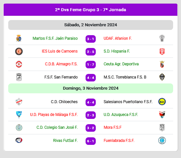The width and height of the screenshot is (181, 158).
Task: Select the Rivas FutSal F. logo
Action: pyautogui.click(x=19, y=140)
